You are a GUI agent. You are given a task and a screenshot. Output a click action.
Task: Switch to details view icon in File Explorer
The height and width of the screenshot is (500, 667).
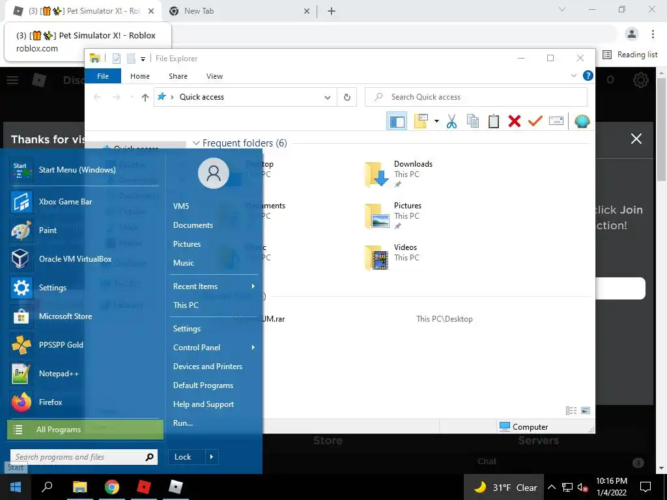(x=571, y=410)
